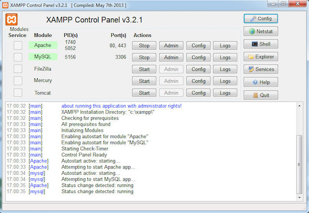Image resolution: width=309 pixels, height=213 pixels.
Task: Toggle the Mercury service checkbox
Action: coord(18,81)
